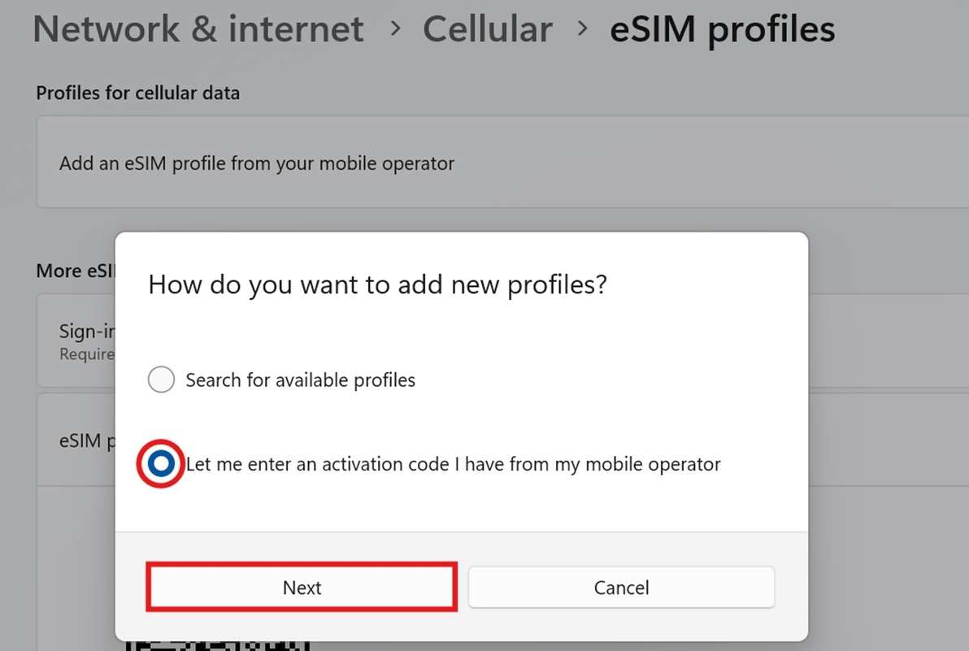Click the eSIM profiles breadcrumb title

coord(722,29)
